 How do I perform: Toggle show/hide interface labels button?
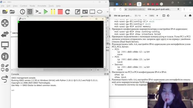click(x=30, y=12)
